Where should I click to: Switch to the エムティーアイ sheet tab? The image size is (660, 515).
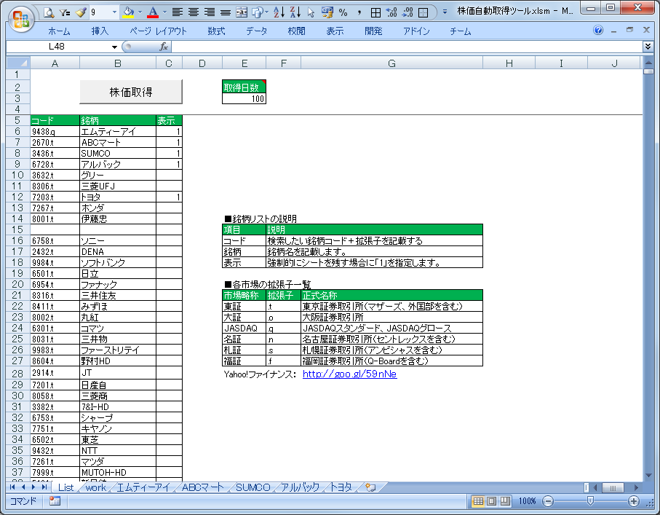click(x=143, y=487)
